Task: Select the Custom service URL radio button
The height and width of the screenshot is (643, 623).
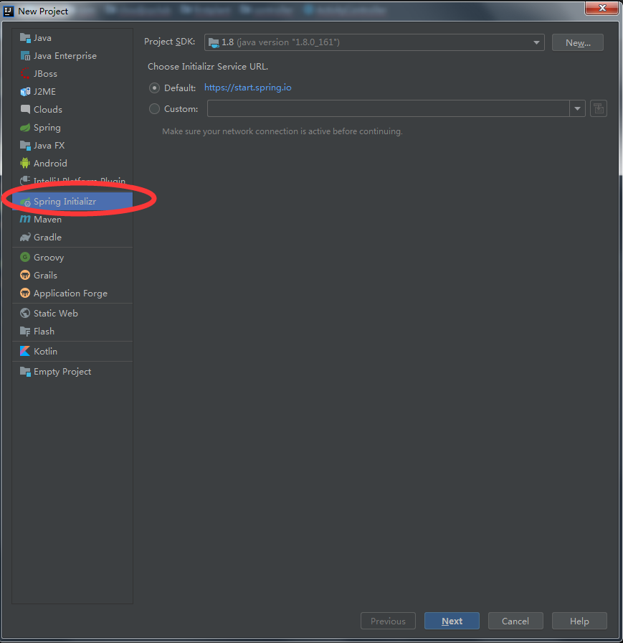Action: pyautogui.click(x=154, y=108)
